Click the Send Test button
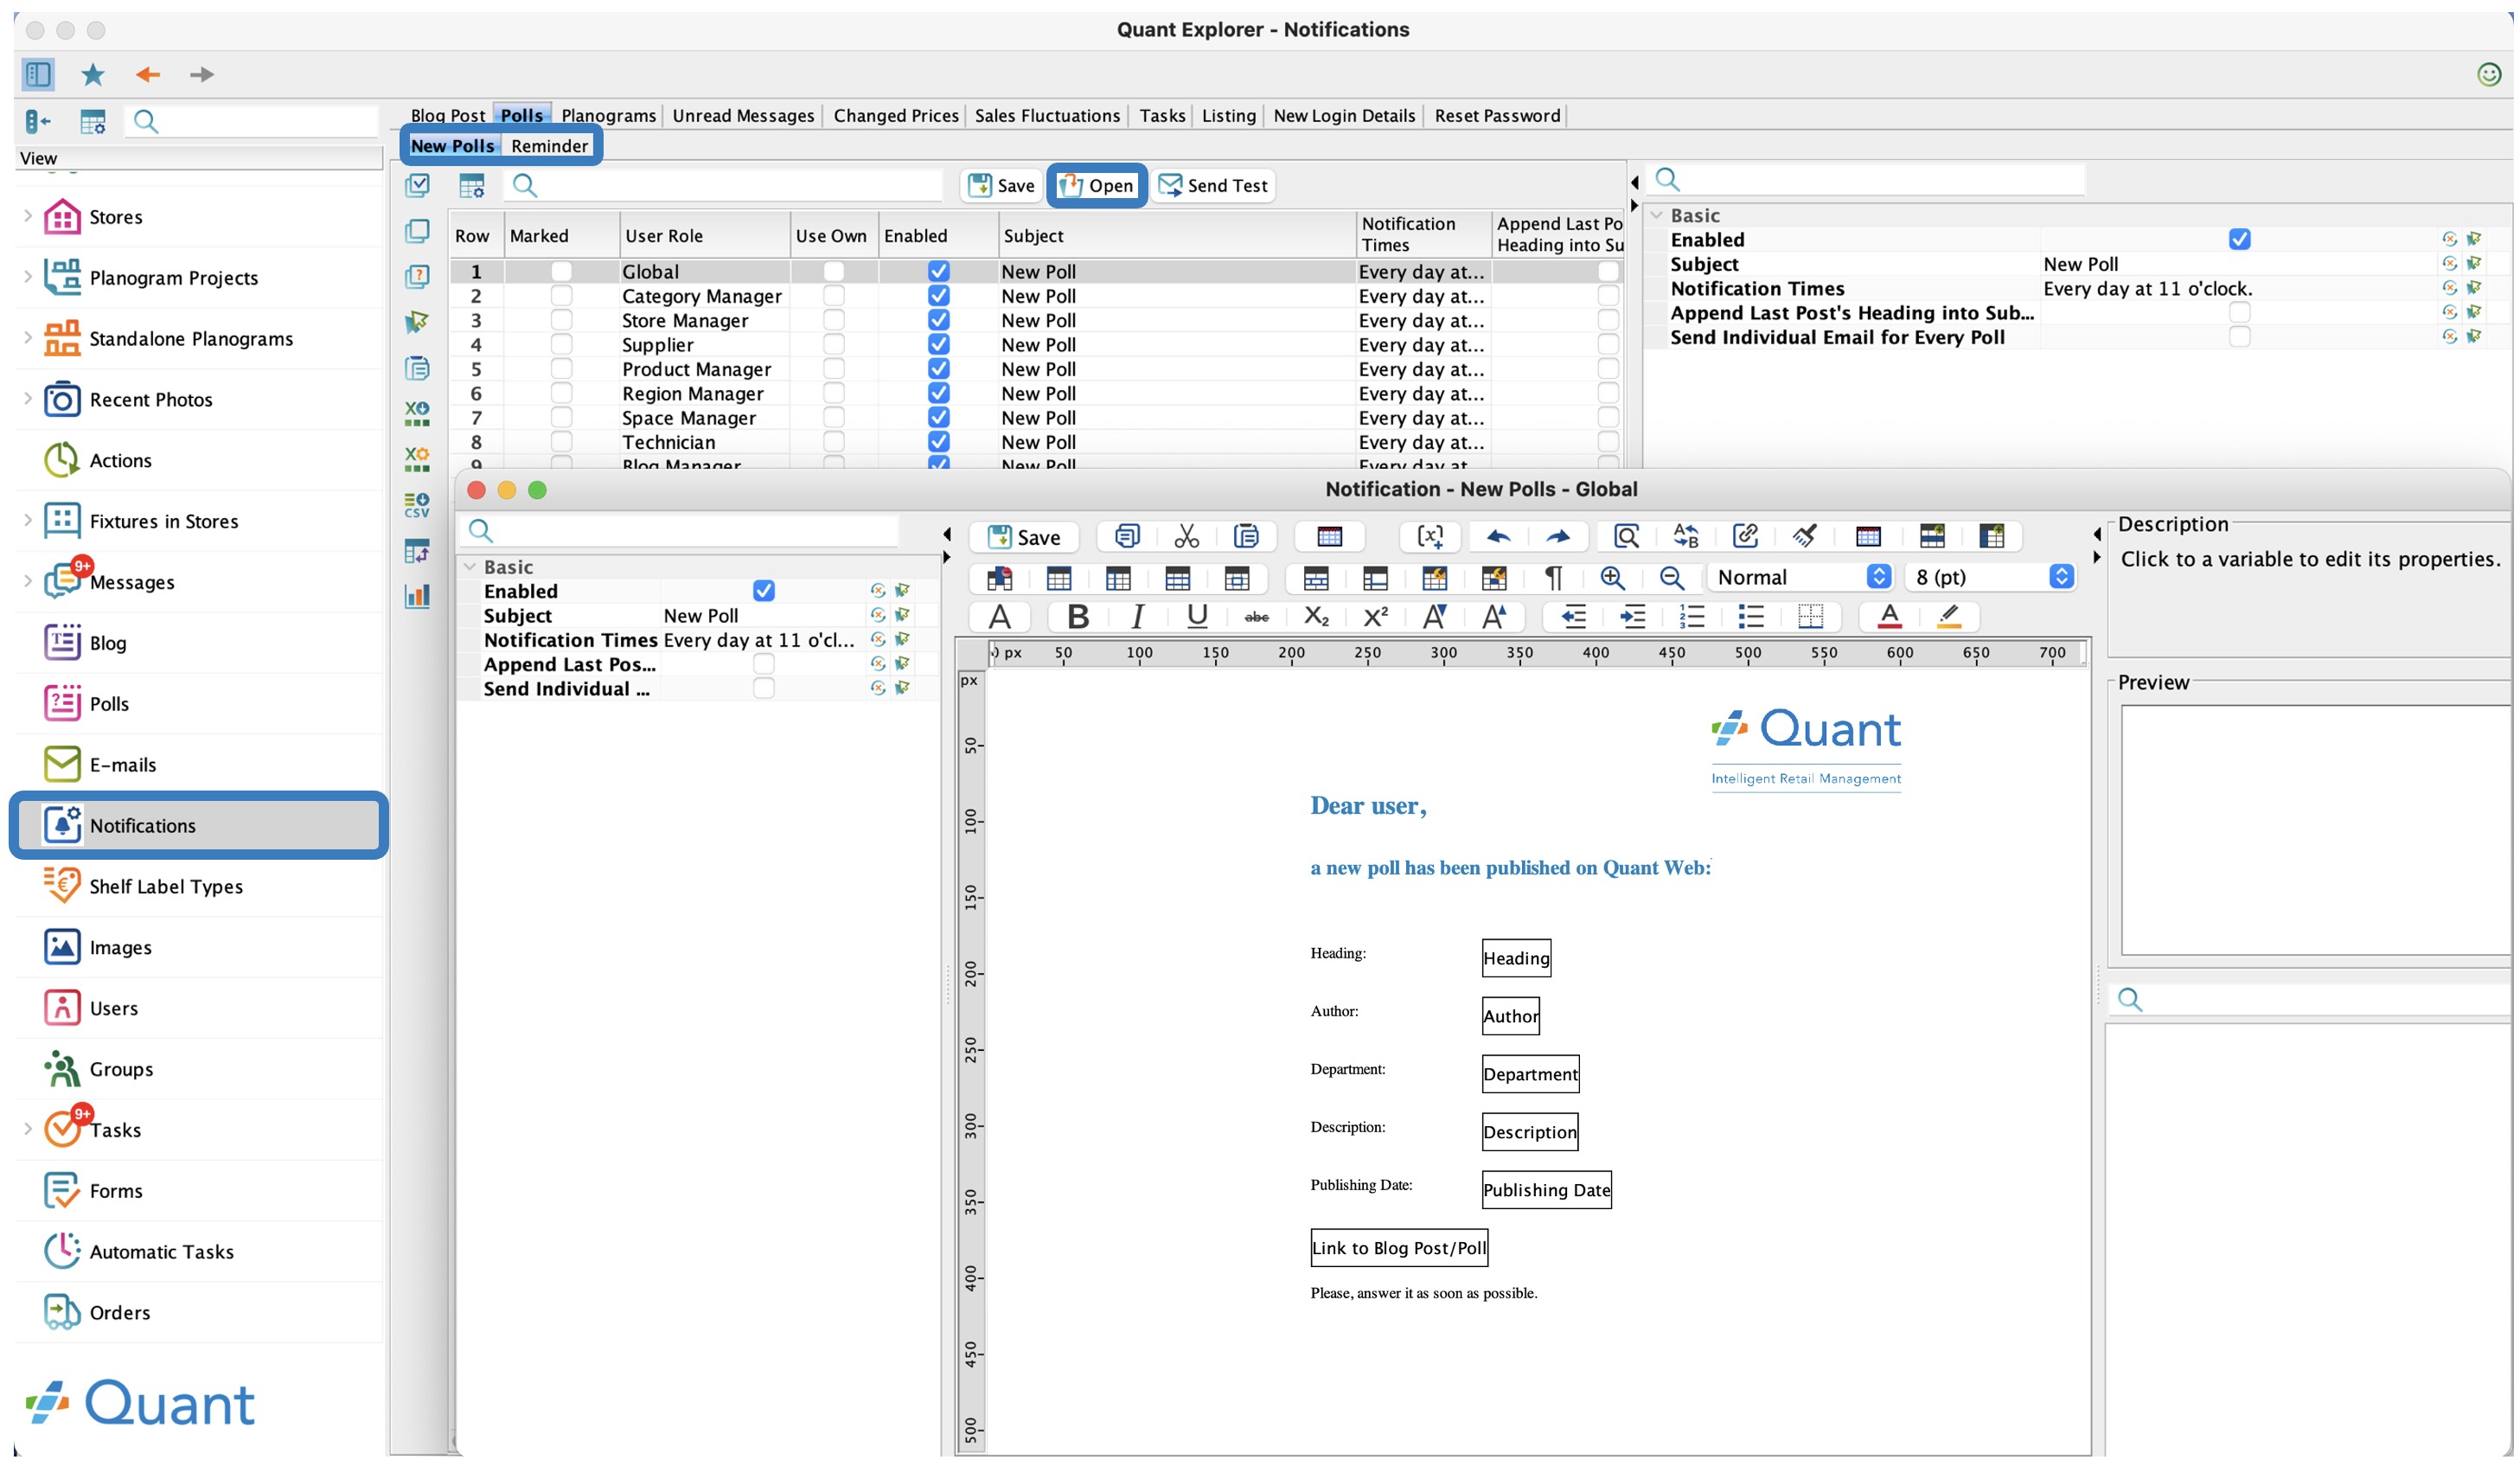Screen dimensions: 2520x1460 (1213, 185)
